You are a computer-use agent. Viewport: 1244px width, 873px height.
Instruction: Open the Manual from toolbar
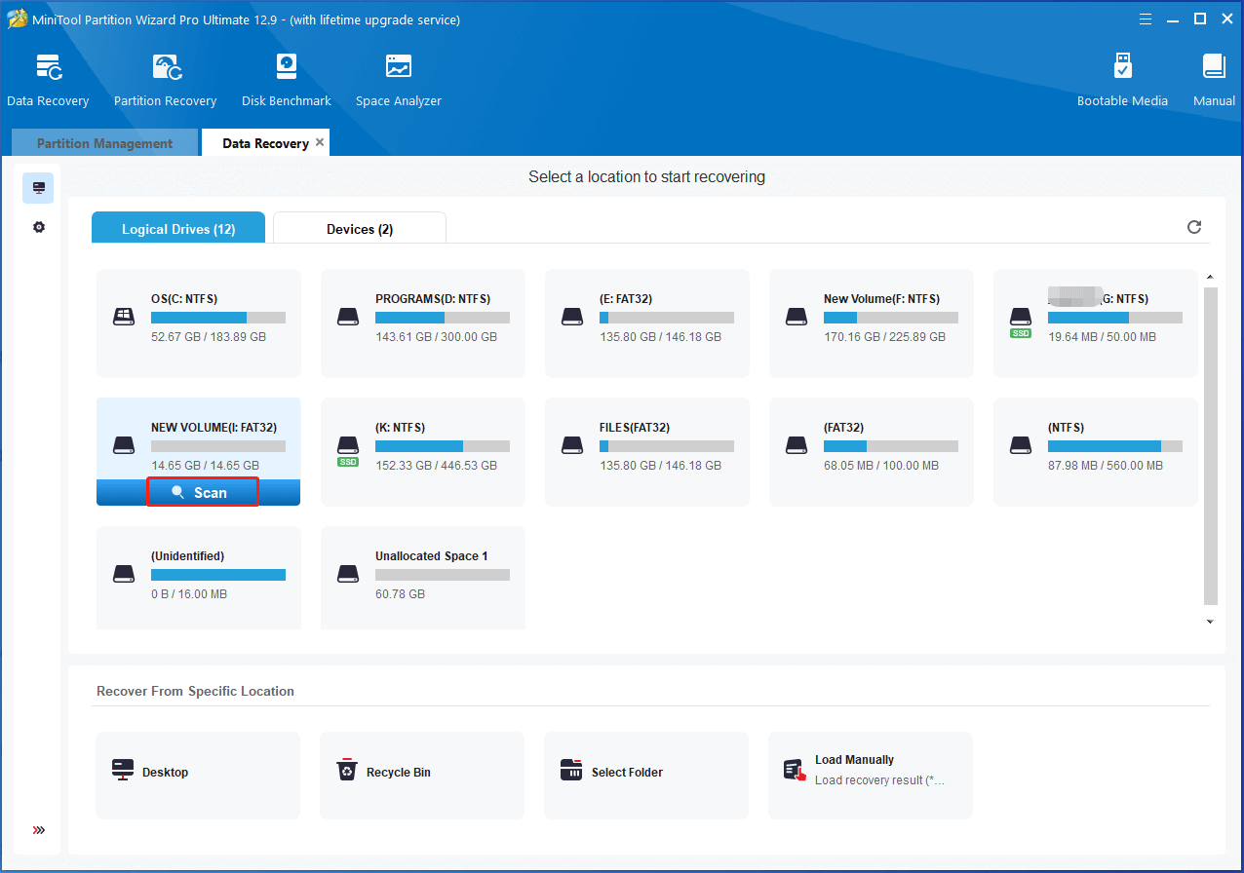click(1214, 79)
